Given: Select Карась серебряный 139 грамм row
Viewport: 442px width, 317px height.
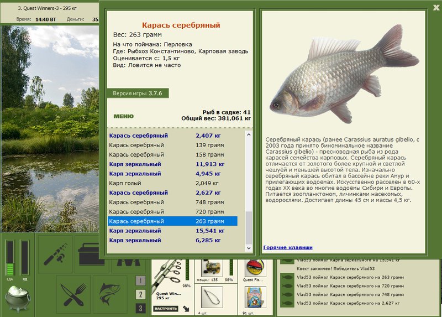Looking at the screenshot, I should [172, 145].
